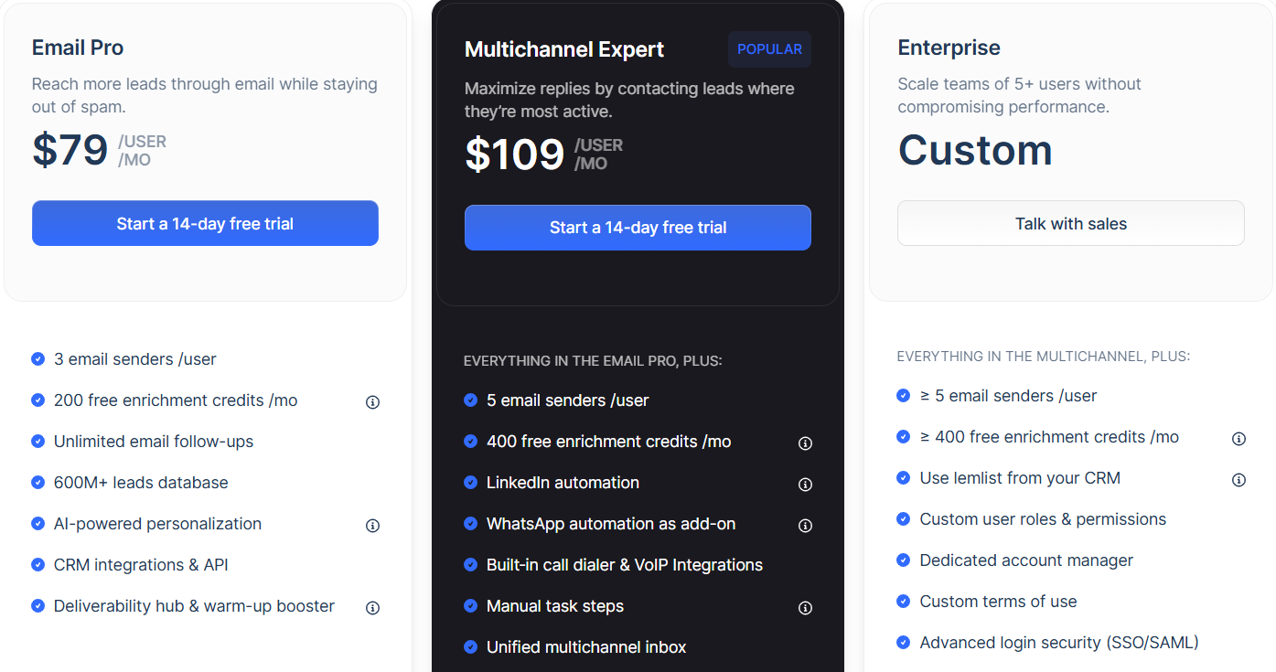
Task: Start Multichannel Expert free trial
Action: 638,227
